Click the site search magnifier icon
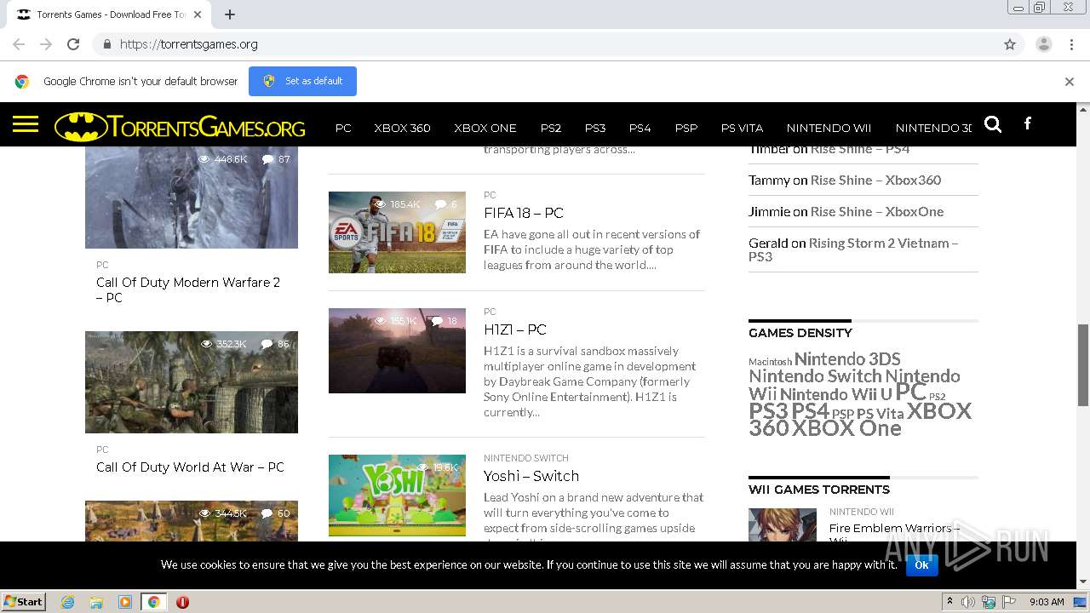Viewport: 1090px width, 613px height. point(993,124)
